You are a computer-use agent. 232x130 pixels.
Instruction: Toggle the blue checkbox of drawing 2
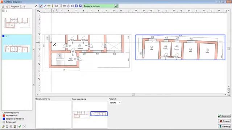point(3,36)
